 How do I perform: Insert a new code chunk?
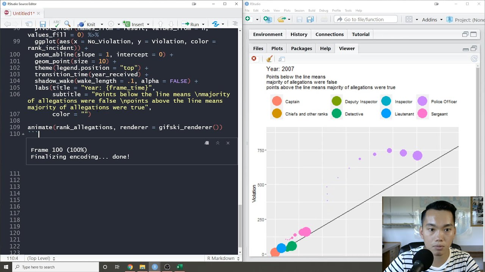[133, 24]
